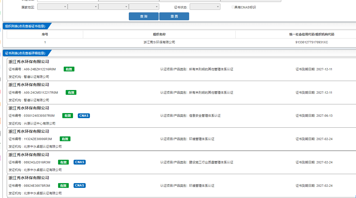Click 有效 badge of certificate 08924QJ2016R3M
Screen dimensions: 356x198
[x=63, y=162]
